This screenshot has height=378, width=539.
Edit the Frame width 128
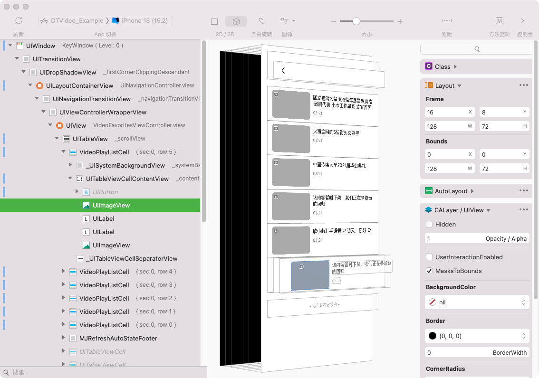click(450, 126)
